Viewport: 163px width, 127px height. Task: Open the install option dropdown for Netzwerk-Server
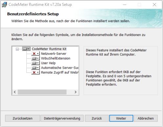tap(38, 54)
